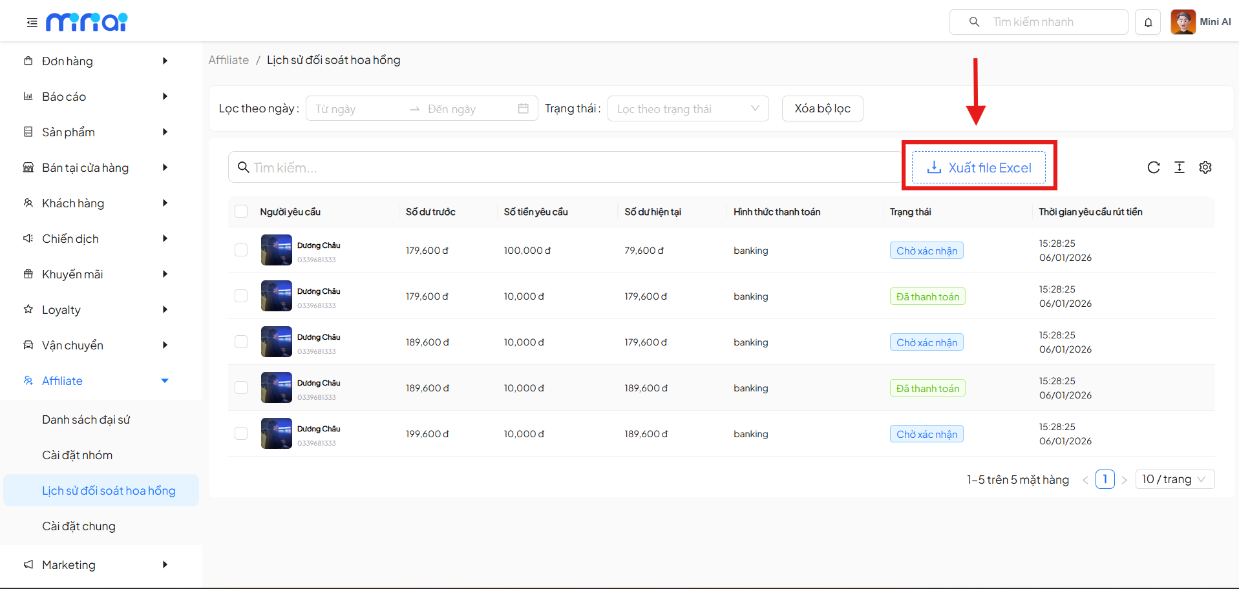Toggle the select-all checkbox in table header
1239x589 pixels.
pos(241,212)
